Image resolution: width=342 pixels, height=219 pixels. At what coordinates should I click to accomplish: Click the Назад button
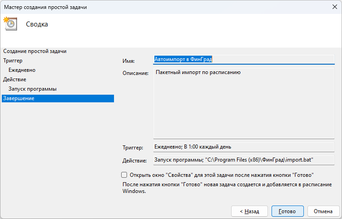coord(249,211)
